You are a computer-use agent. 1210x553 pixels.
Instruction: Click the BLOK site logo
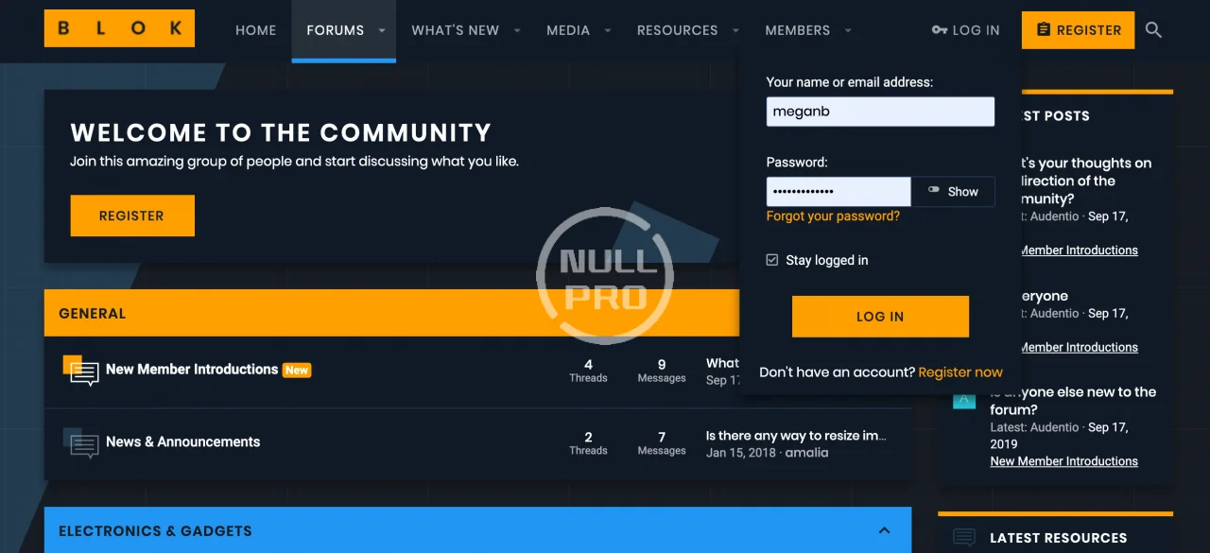click(x=119, y=28)
